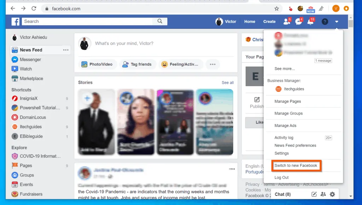Open the account dropdown caret

coord(337,22)
